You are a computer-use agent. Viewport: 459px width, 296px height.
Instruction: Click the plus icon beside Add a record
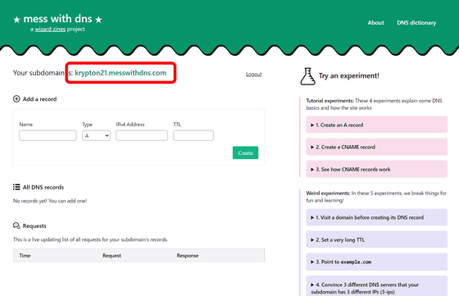click(16, 99)
